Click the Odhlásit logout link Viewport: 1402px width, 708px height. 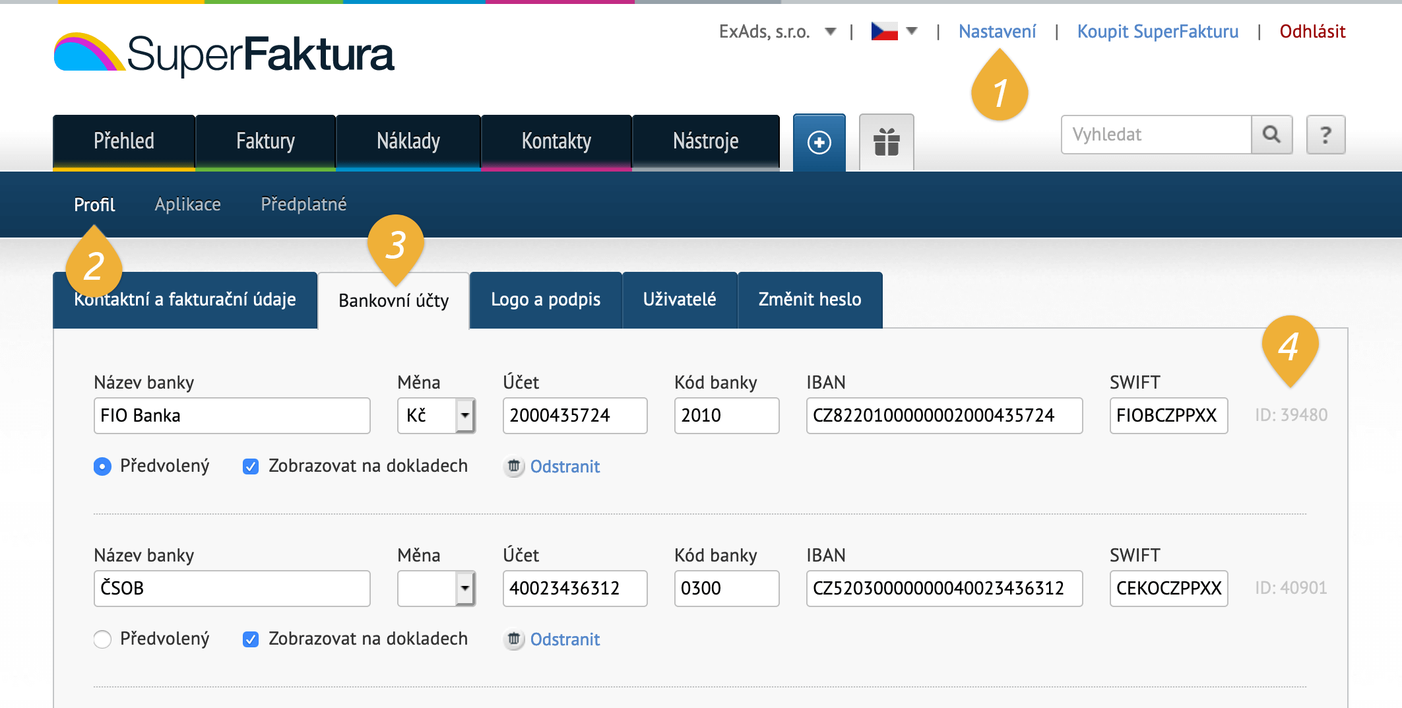(x=1312, y=32)
